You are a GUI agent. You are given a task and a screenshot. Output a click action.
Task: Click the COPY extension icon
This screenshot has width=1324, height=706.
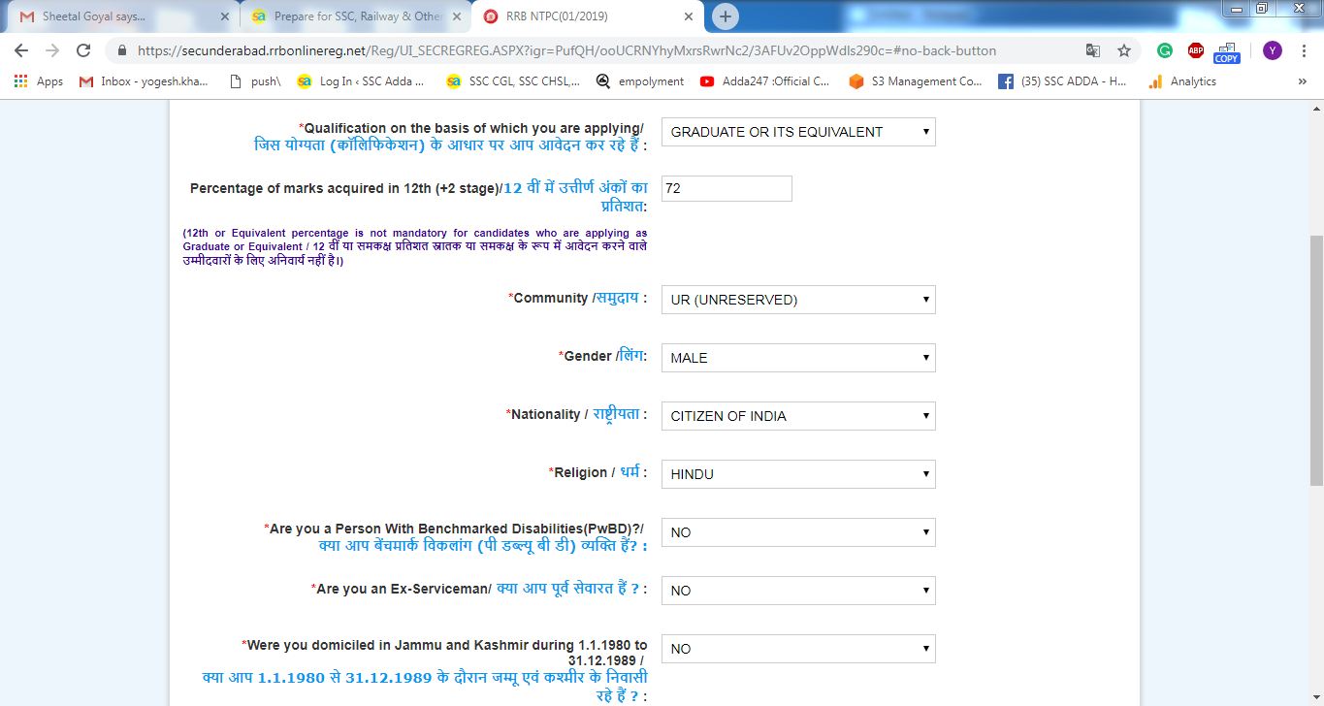tap(1227, 52)
